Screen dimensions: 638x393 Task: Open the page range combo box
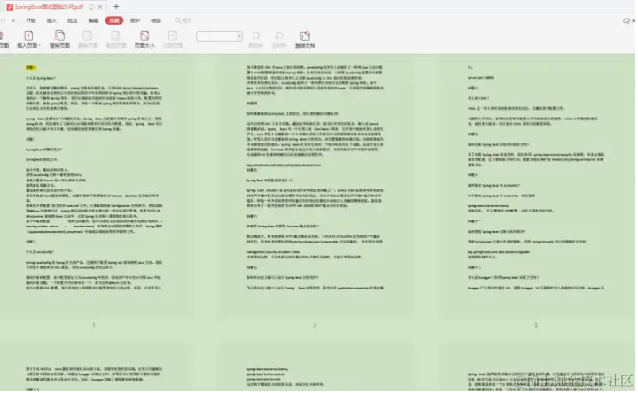(220, 36)
